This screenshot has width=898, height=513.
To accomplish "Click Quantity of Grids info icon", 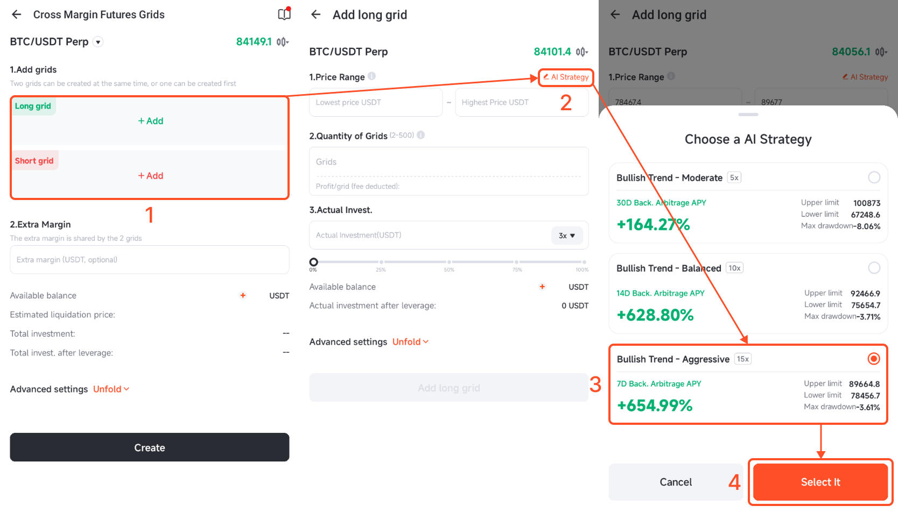I will [x=421, y=135].
